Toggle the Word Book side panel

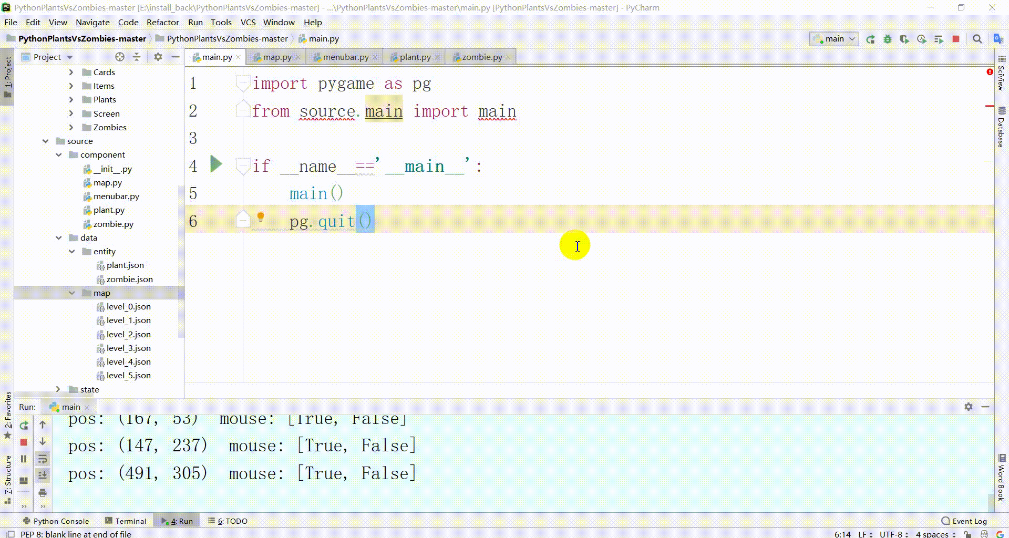click(1001, 478)
